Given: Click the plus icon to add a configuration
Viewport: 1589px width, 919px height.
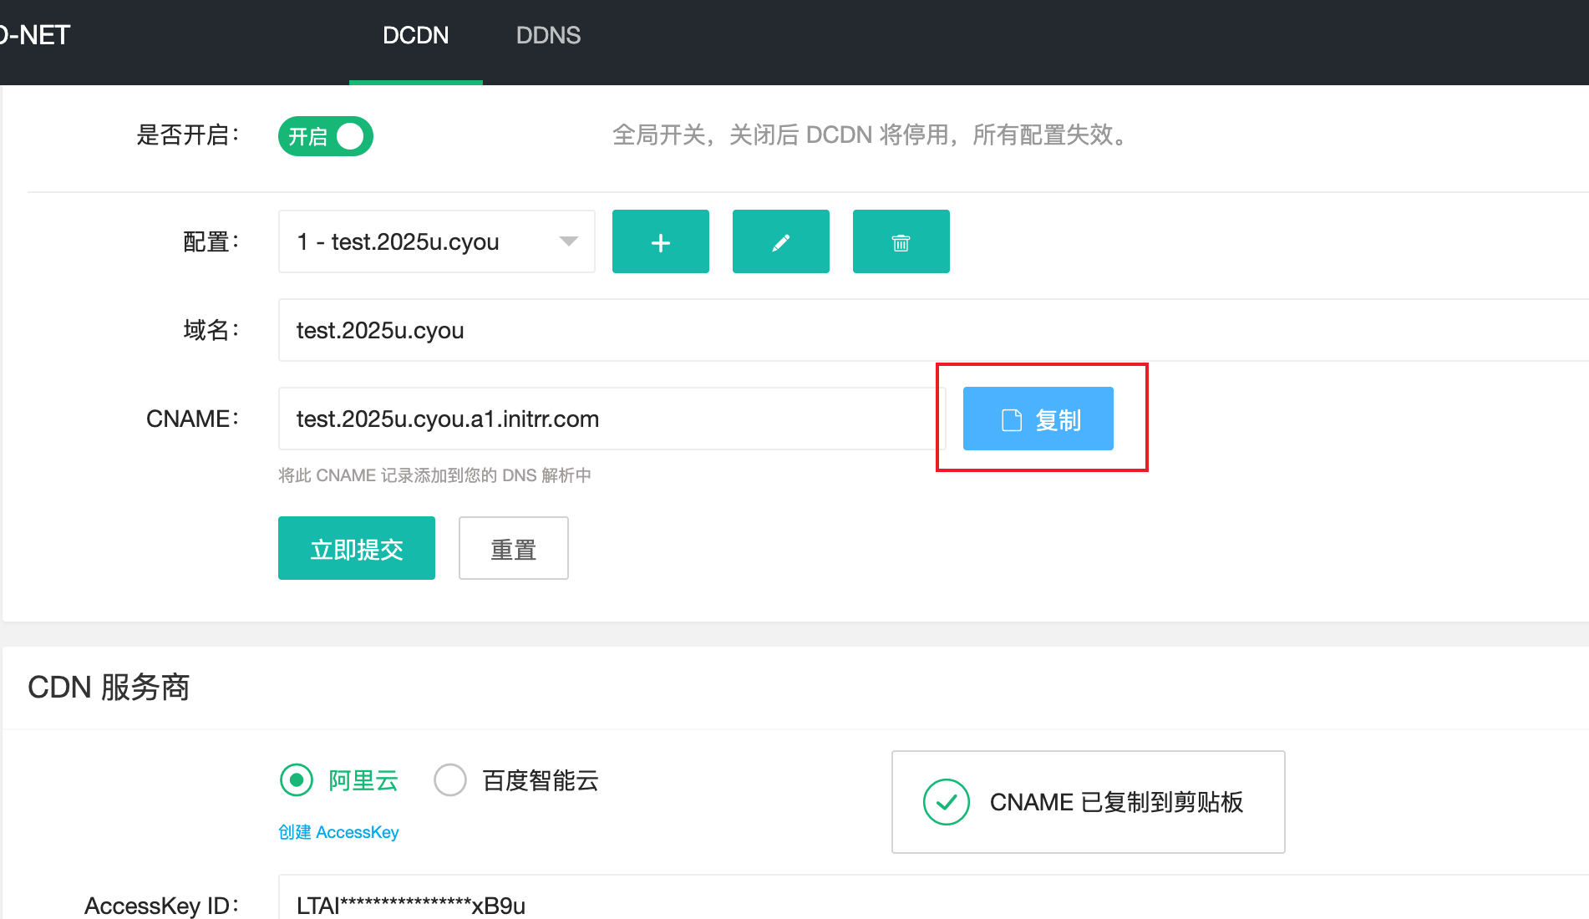Looking at the screenshot, I should (x=660, y=241).
